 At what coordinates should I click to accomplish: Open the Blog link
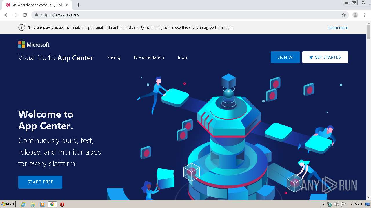(x=182, y=57)
